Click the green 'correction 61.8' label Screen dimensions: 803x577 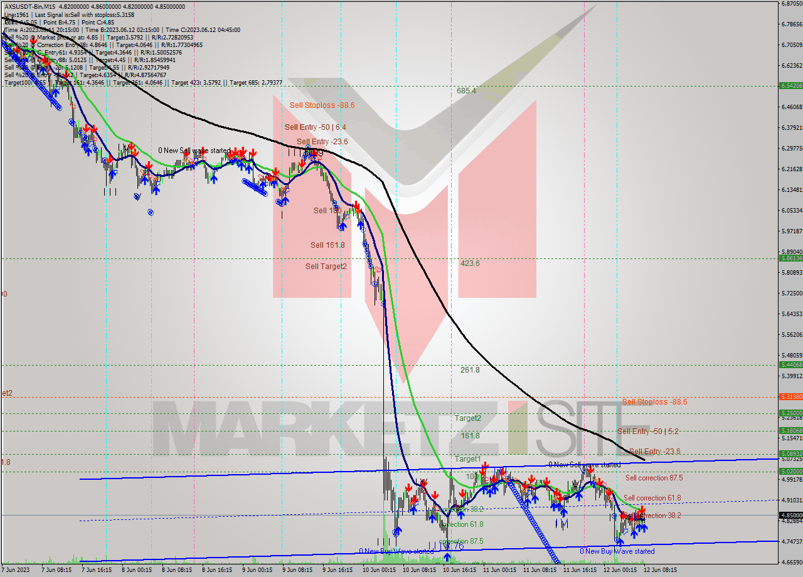coord(461,524)
